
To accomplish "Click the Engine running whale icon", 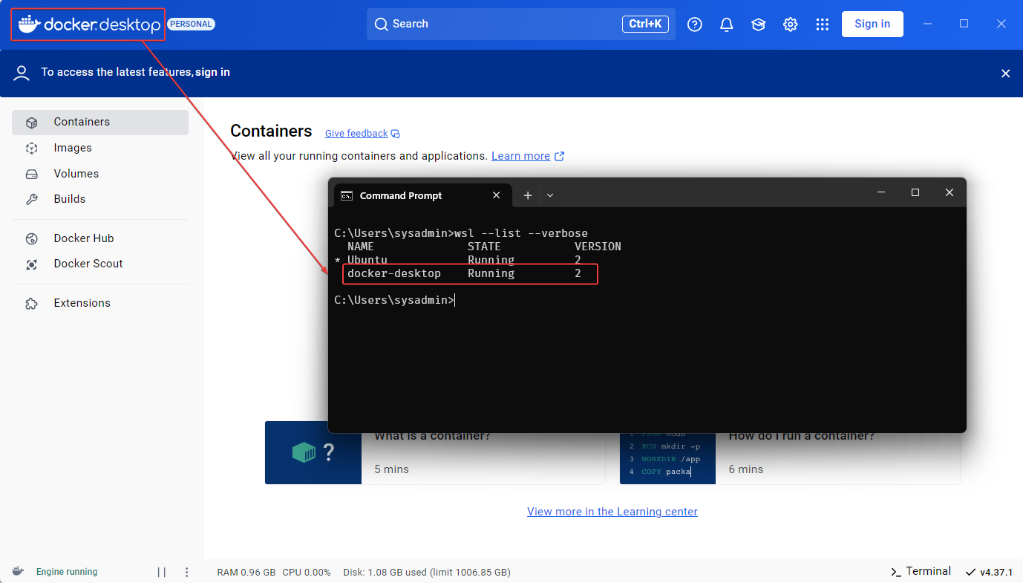I will click(18, 571).
